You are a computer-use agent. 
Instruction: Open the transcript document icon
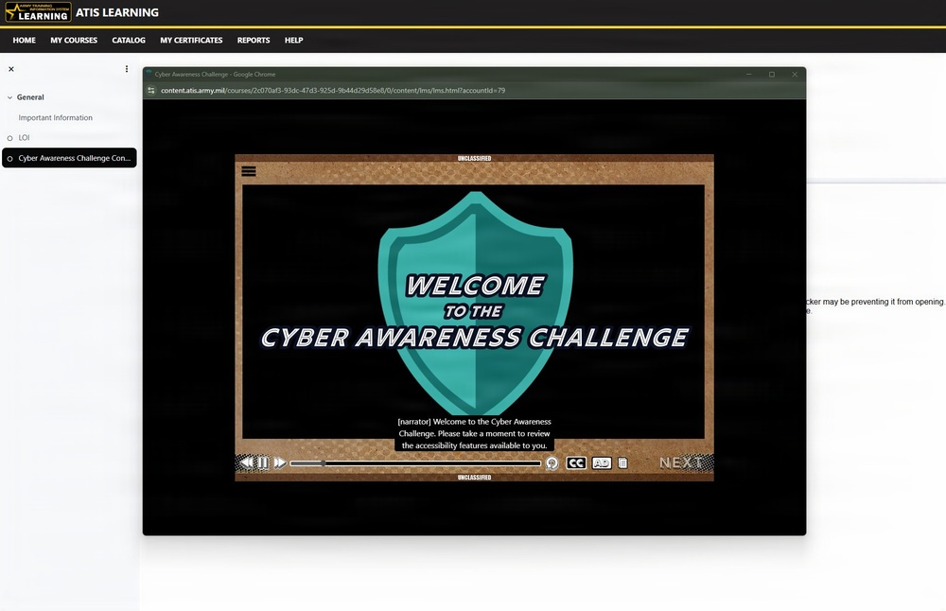click(622, 463)
